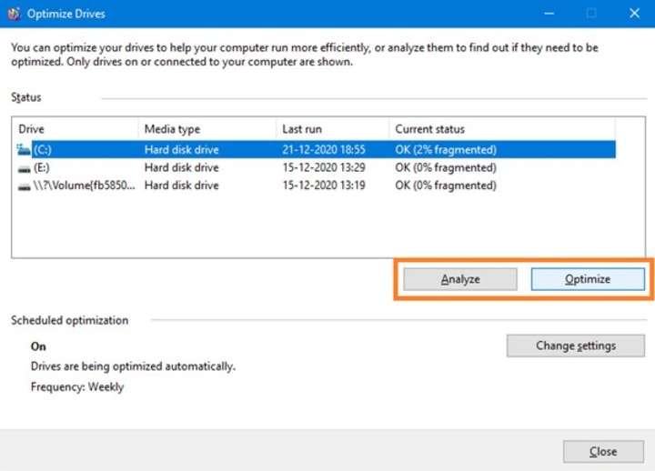Click the OK (0% fragmented) status for E:
Image resolution: width=655 pixels, height=471 pixels.
click(x=446, y=168)
